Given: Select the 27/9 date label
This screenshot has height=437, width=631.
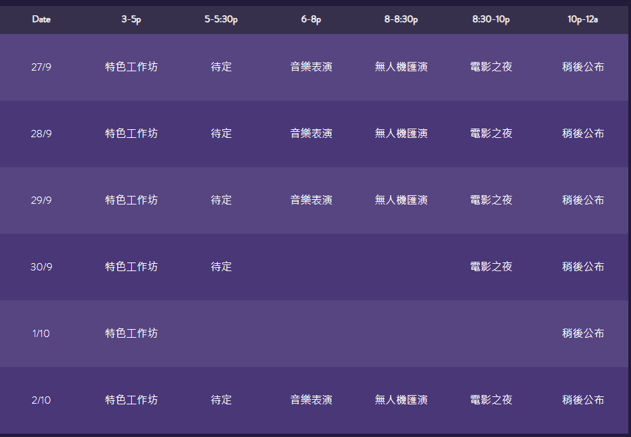Looking at the screenshot, I should (x=42, y=67).
